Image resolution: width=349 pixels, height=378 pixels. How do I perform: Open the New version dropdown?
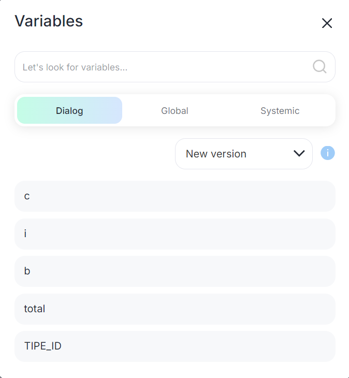click(x=243, y=154)
